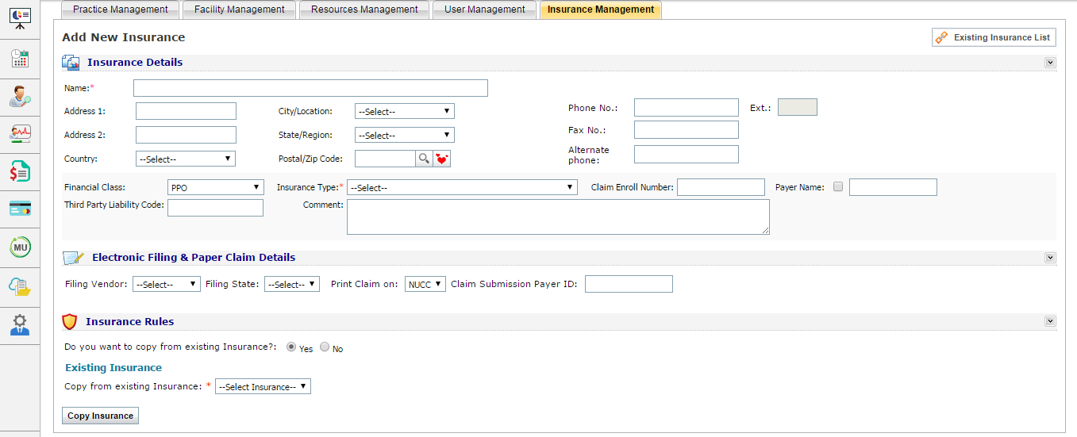1077x437 pixels.
Task: Open the billing dollar-sign sidebar icon
Action: coord(20,171)
